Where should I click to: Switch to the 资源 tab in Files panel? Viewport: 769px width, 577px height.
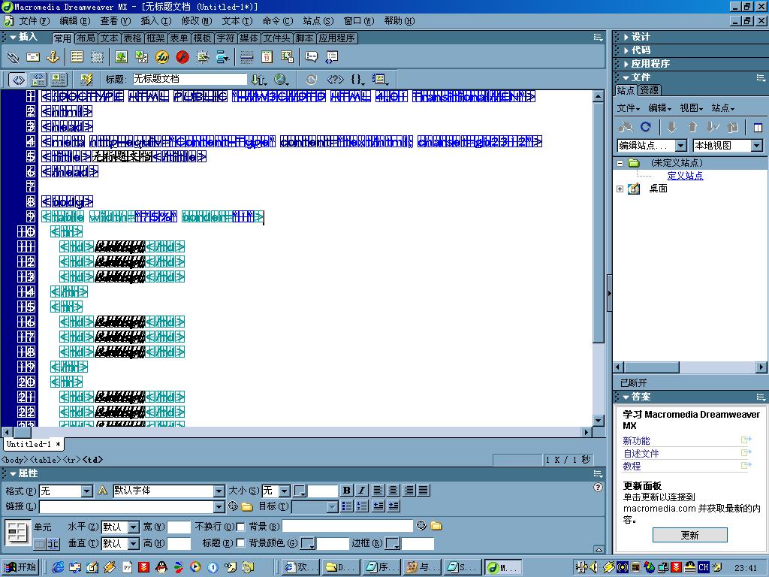click(650, 90)
